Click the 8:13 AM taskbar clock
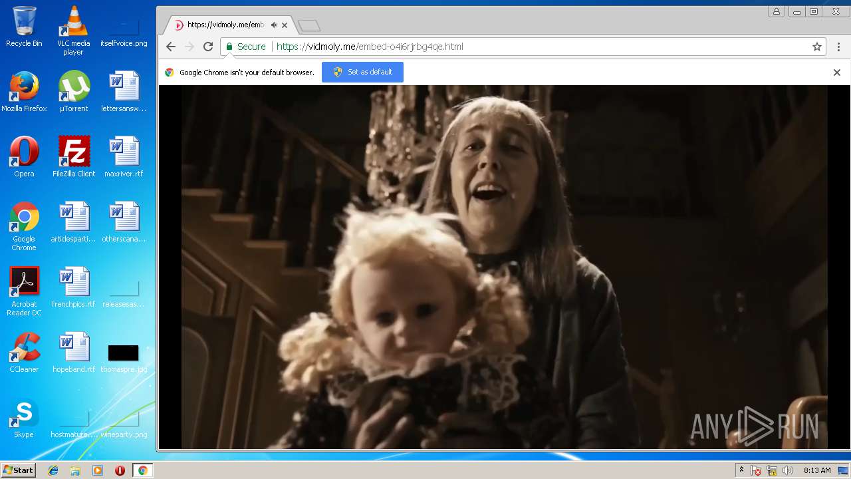 pyautogui.click(x=817, y=470)
